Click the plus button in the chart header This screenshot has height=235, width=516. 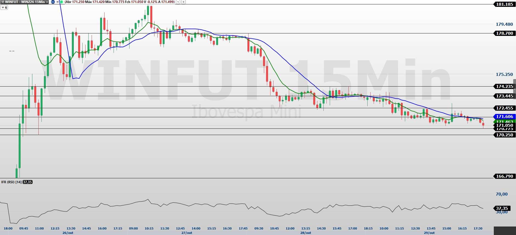click(x=184, y=2)
